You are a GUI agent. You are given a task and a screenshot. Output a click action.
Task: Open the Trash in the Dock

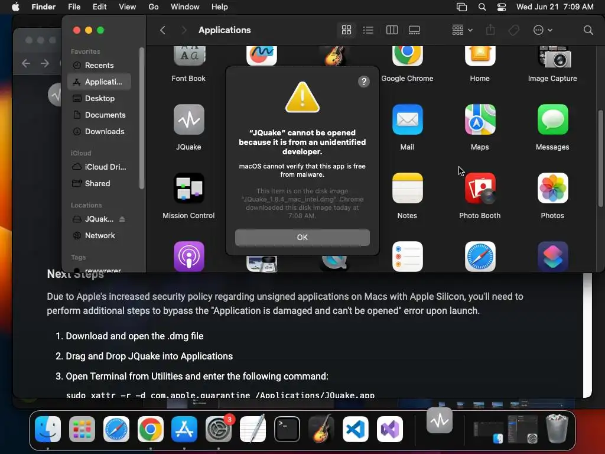(x=557, y=429)
